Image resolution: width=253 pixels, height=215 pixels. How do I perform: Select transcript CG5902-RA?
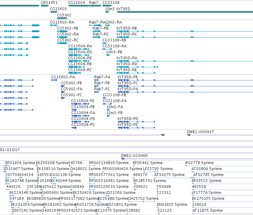click(68, 34)
